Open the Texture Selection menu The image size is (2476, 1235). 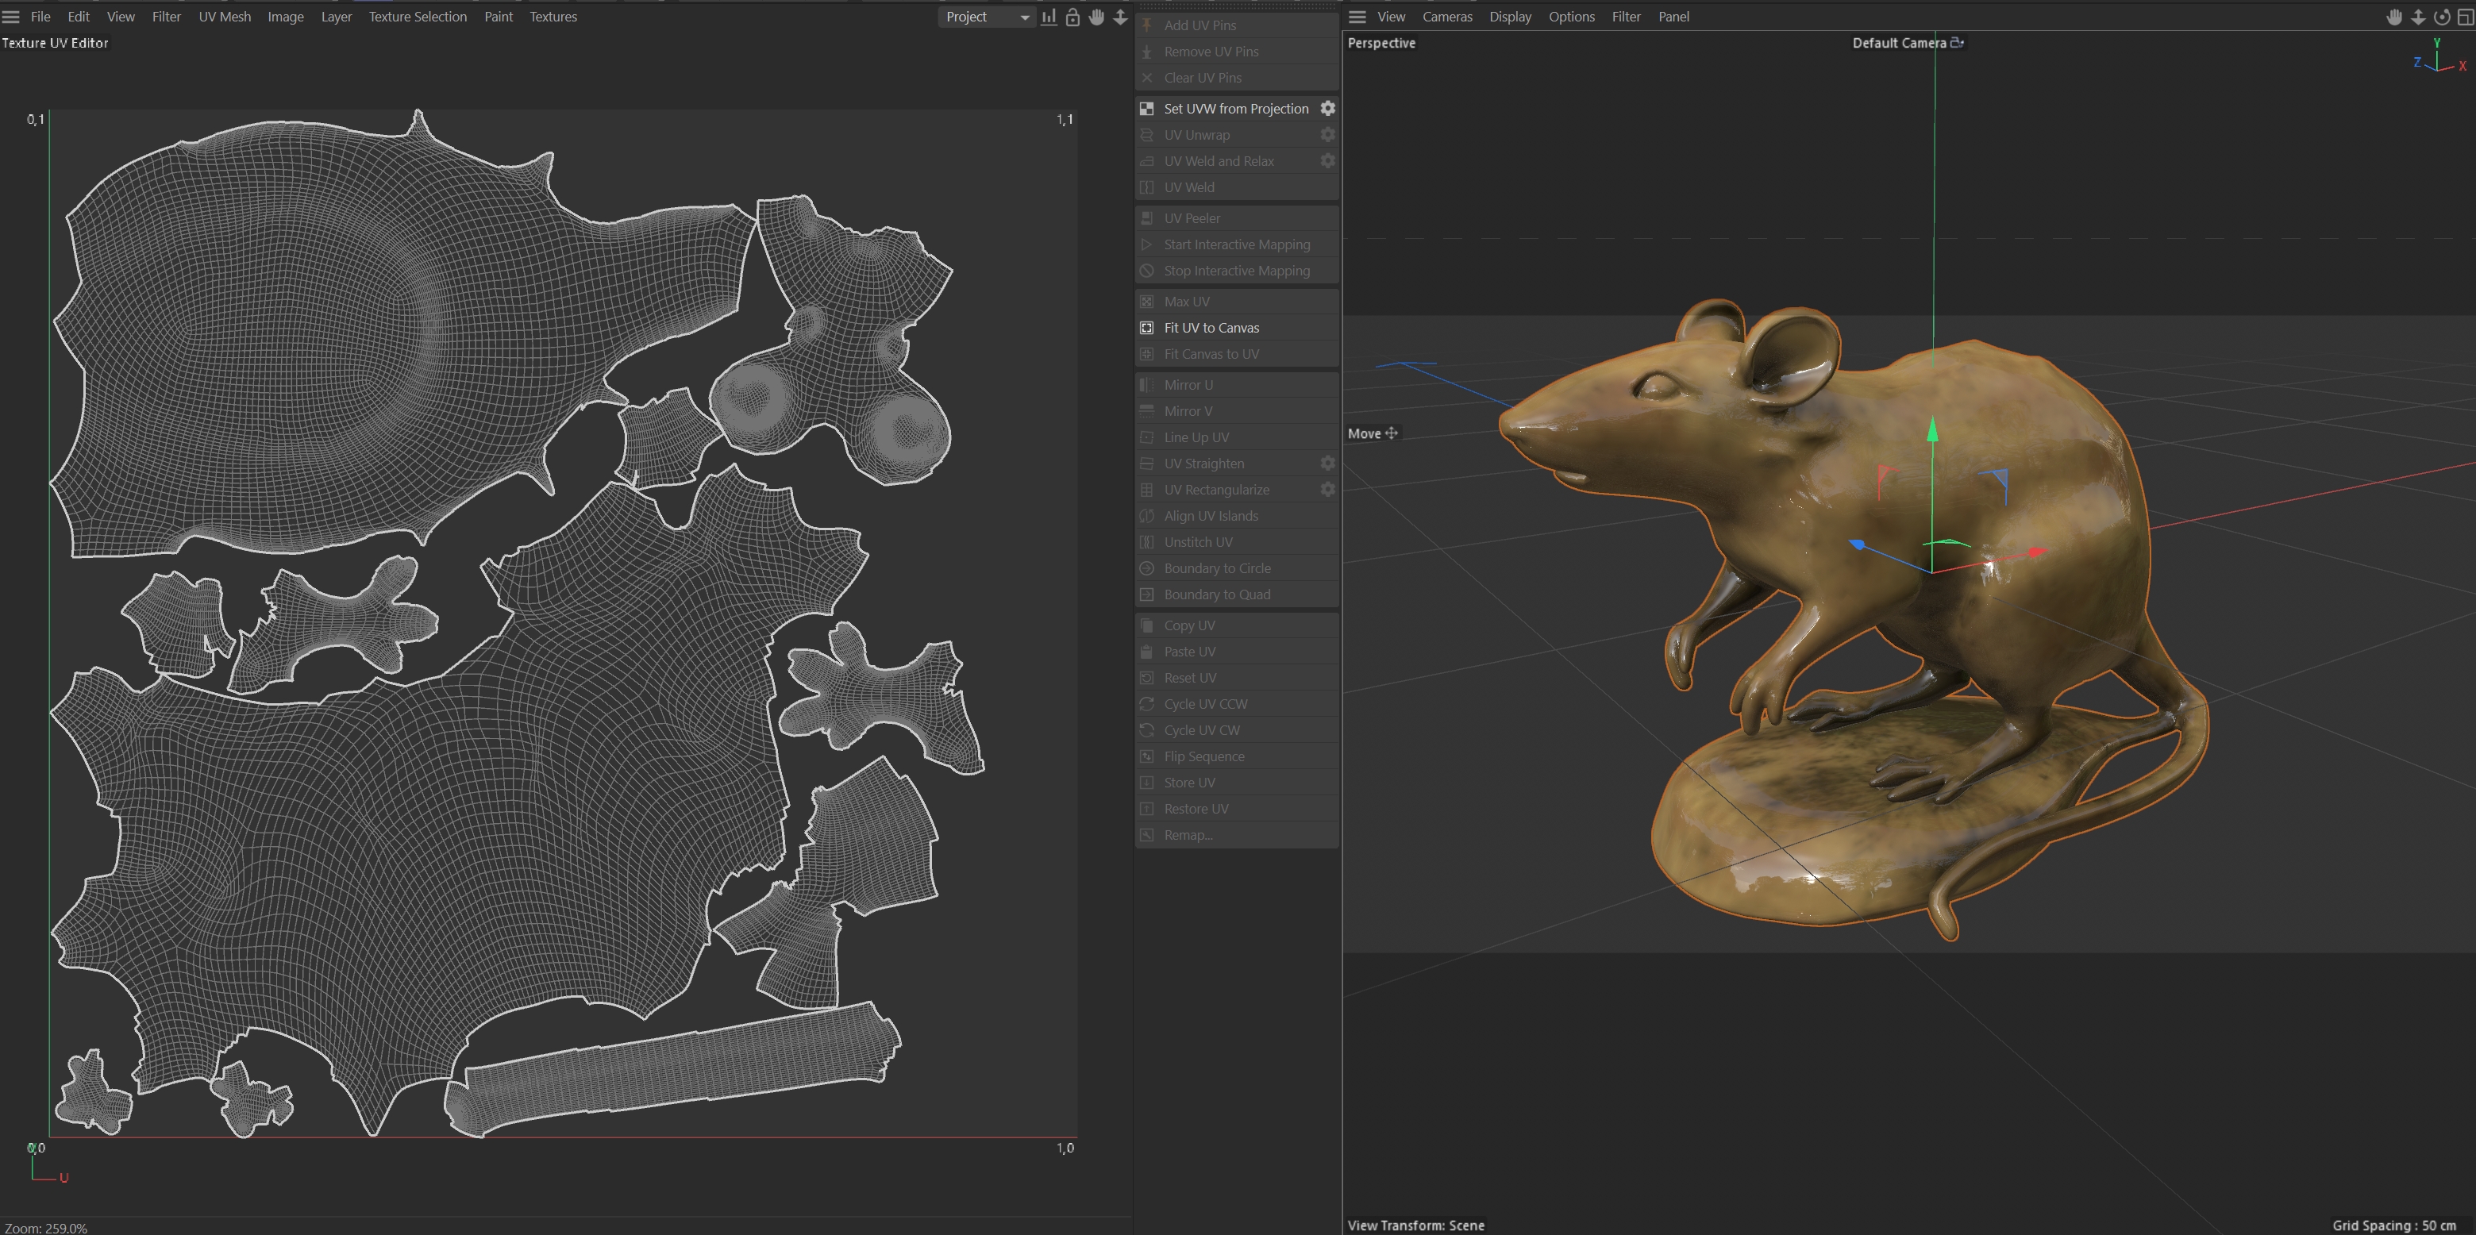[417, 17]
